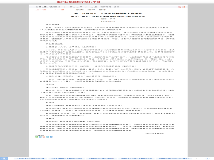Viewport: 214px width, 160px height.
Task: Click section heading 初创组
Action: click(x=50, y=102)
